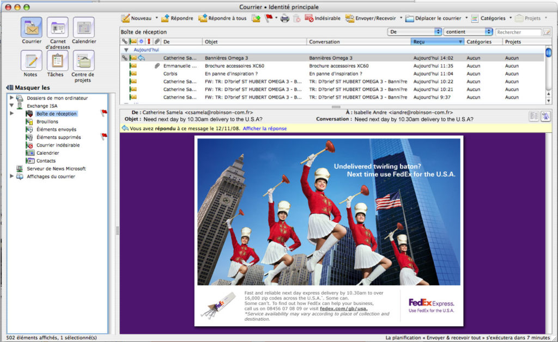Open the Brouillons folder
558x342 pixels.
47,121
